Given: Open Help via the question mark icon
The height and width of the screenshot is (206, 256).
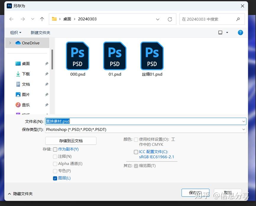Looking at the screenshot, I should [240, 33].
